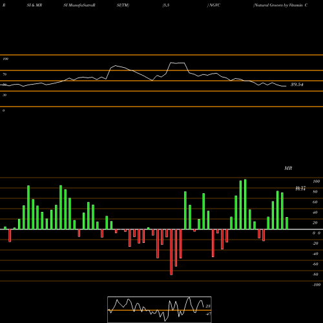The image size is (323, 323).
Task: Click the 60 label on MR axis
Action: 315,202
